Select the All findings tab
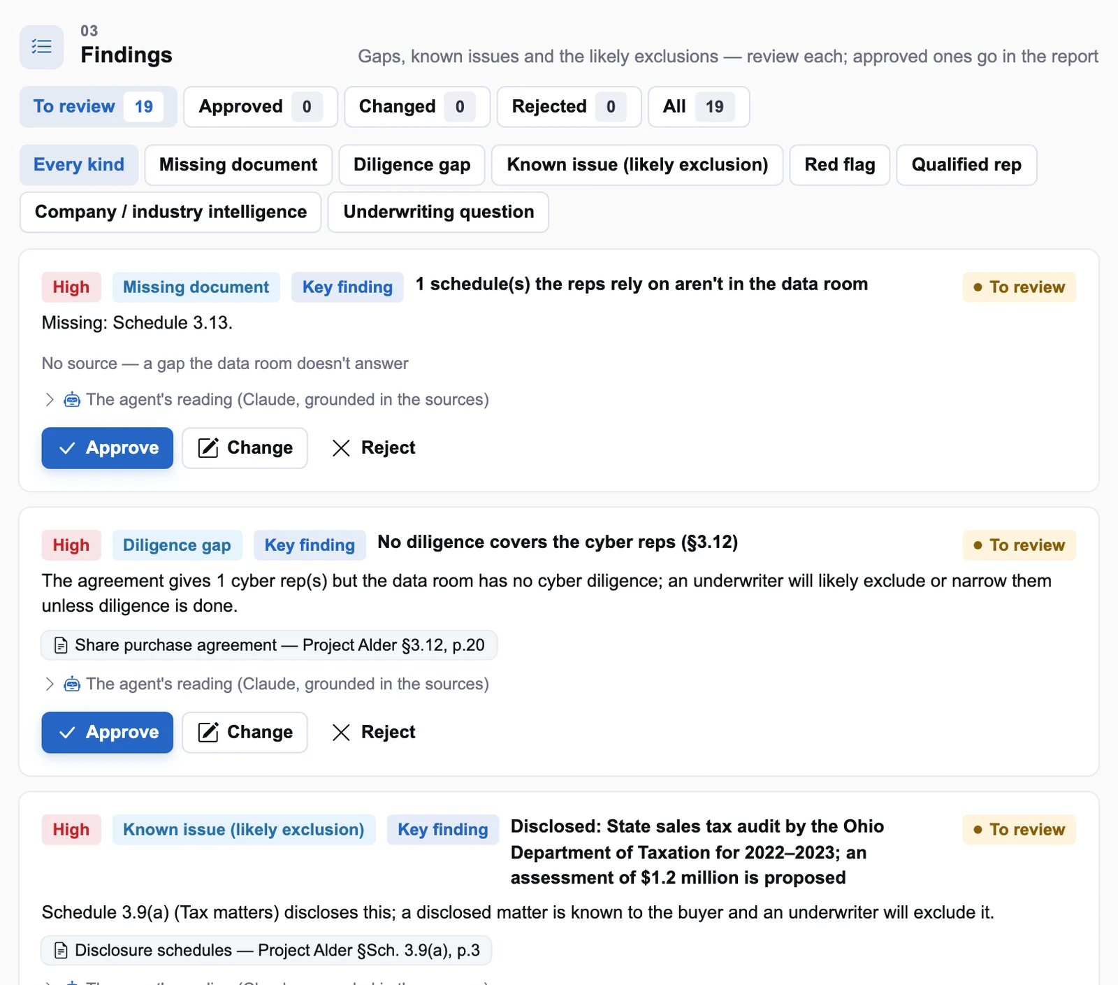The image size is (1118, 985). (x=699, y=107)
